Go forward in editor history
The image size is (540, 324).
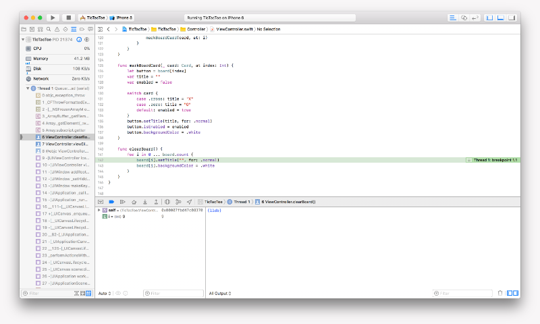coord(116,29)
